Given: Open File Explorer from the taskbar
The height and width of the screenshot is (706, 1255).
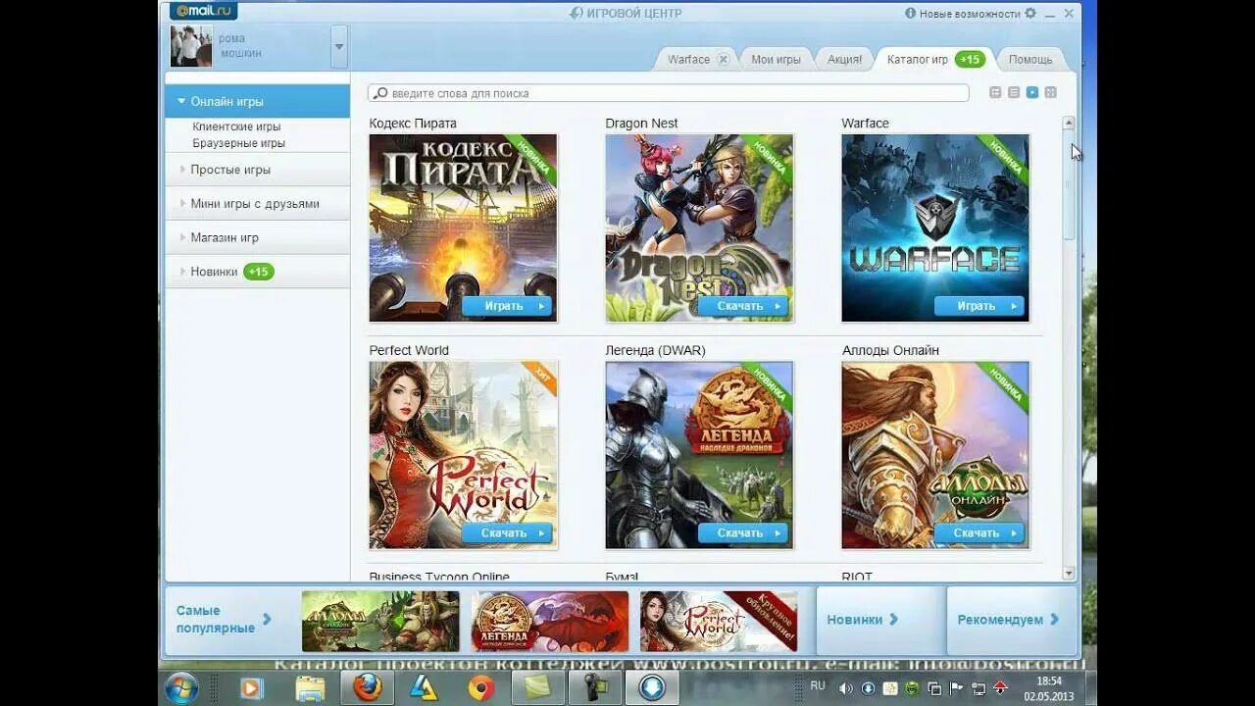Looking at the screenshot, I should pyautogui.click(x=310, y=688).
